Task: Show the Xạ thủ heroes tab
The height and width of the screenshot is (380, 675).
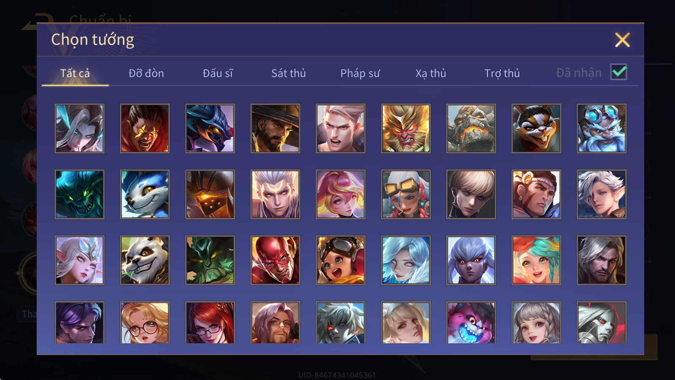Action: click(431, 73)
